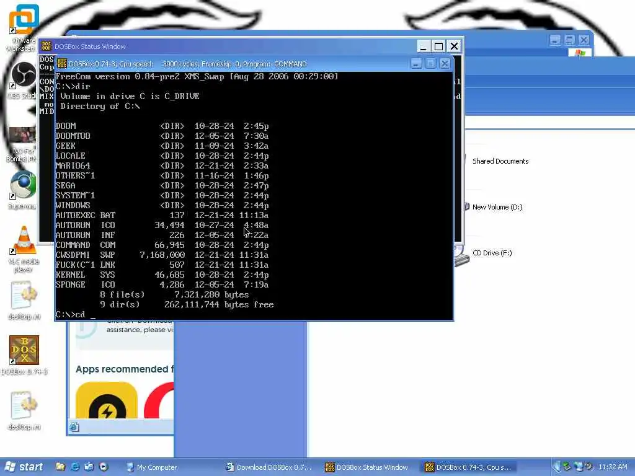Open the media player Quick Launch icon
635x476 pixels.
click(x=104, y=467)
